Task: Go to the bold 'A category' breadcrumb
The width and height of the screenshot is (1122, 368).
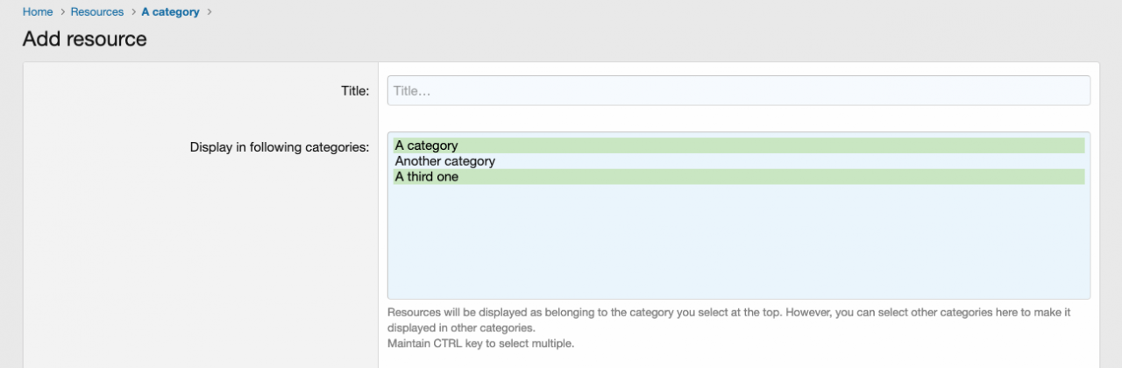Action: click(170, 12)
